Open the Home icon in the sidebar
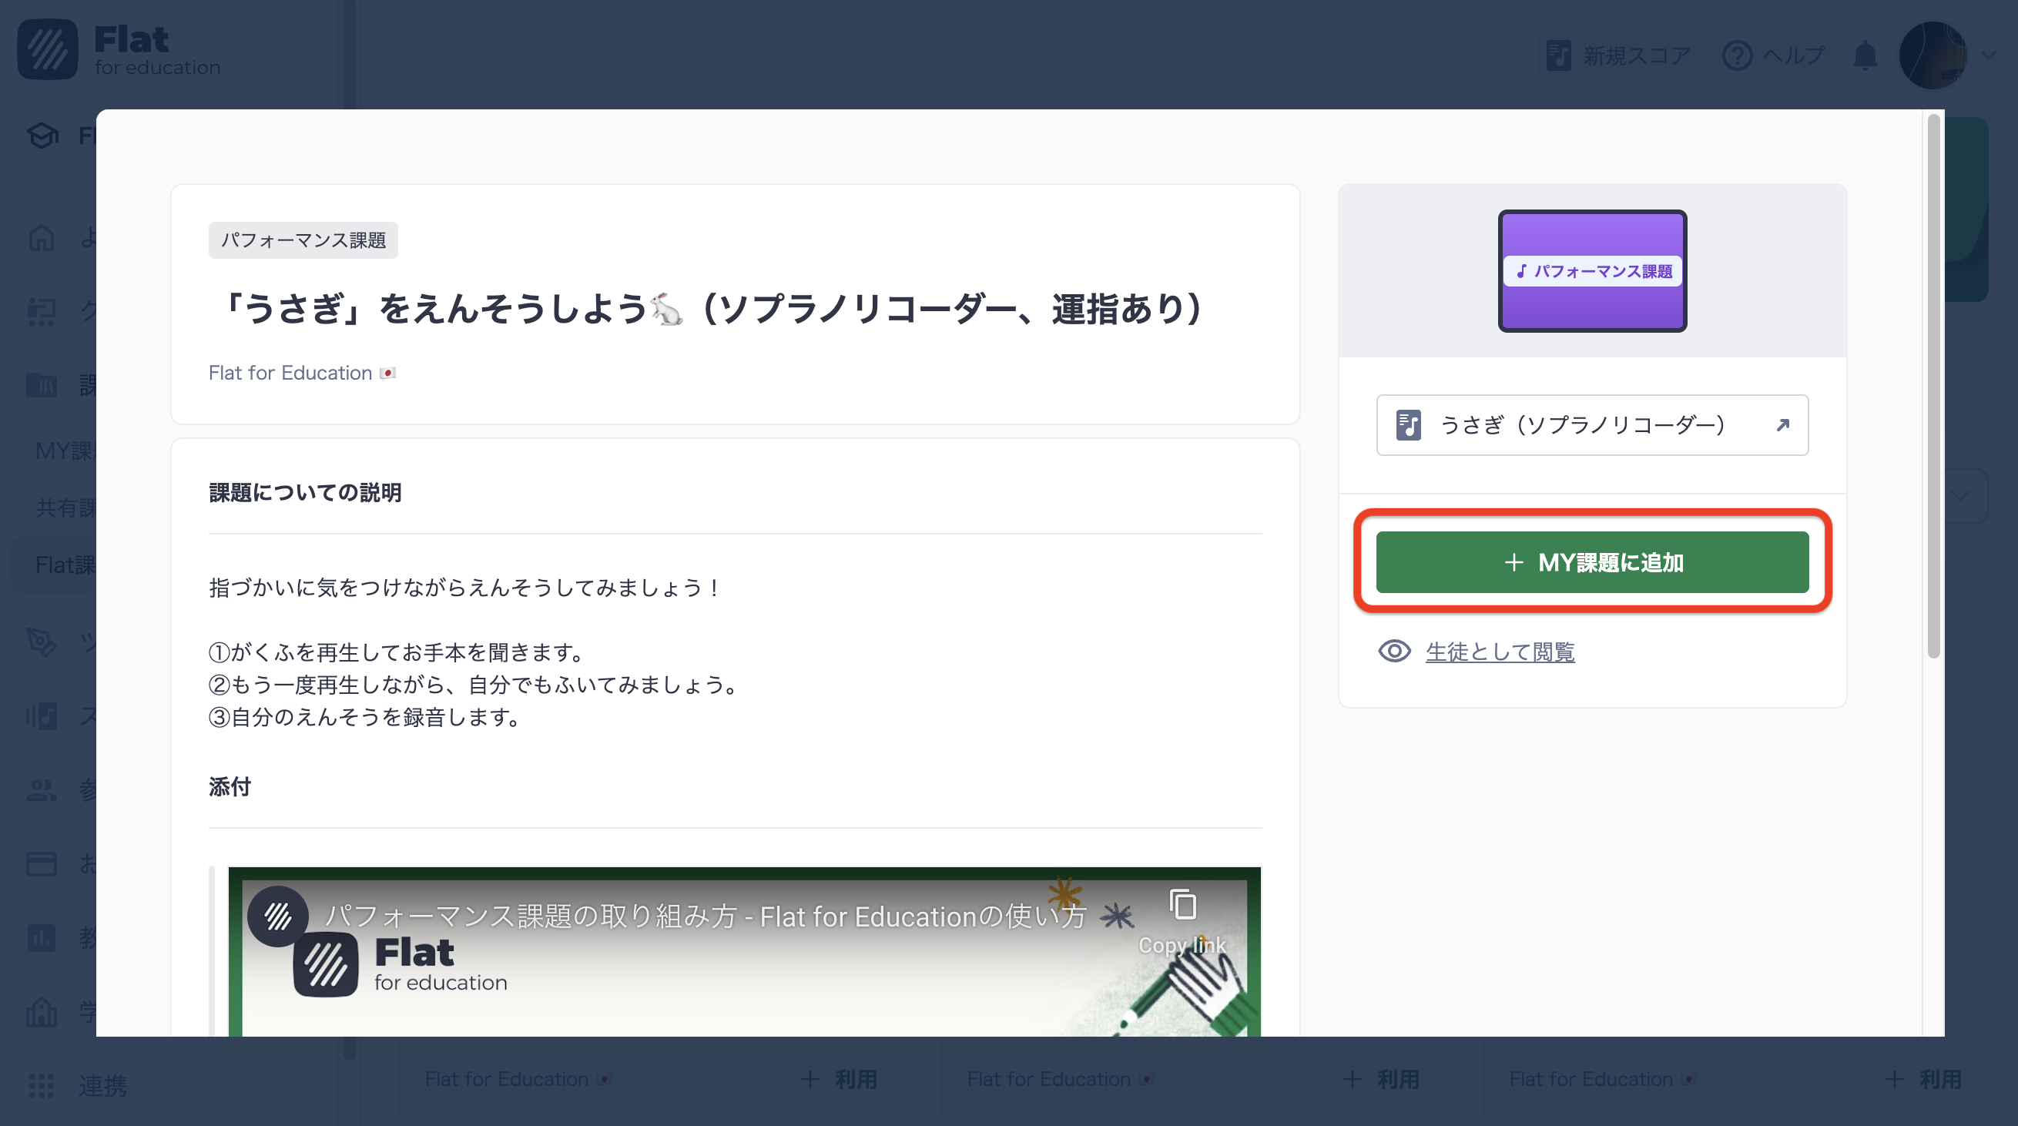 tap(42, 237)
